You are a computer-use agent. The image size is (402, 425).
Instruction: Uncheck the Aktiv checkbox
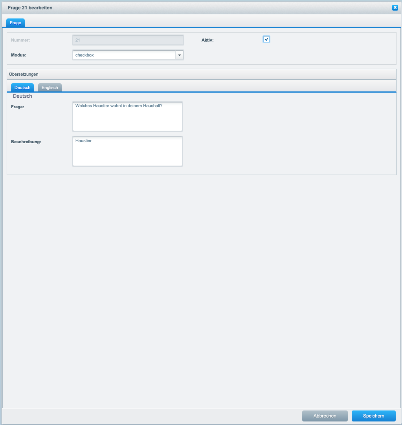[x=266, y=39]
